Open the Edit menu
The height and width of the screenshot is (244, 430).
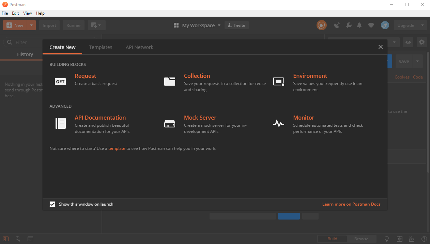[x=15, y=13]
